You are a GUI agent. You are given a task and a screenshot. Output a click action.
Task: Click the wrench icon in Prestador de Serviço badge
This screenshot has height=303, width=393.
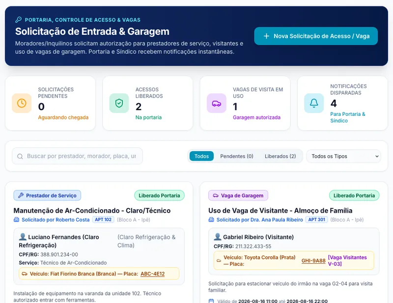point(21,195)
